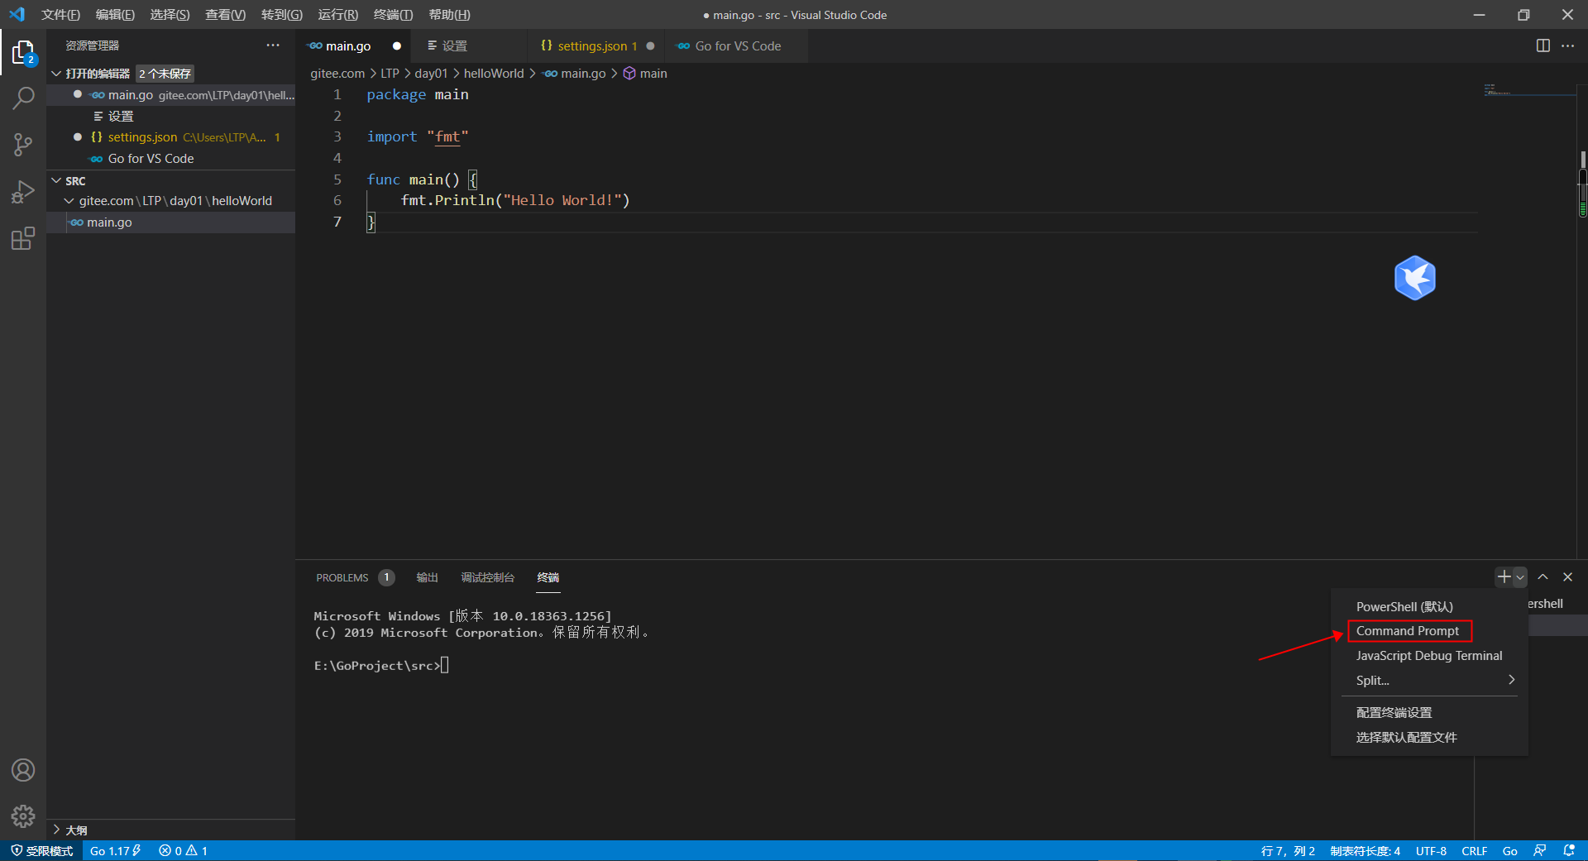Select the Terminal panel tab
This screenshot has height=861, width=1588.
[548, 577]
